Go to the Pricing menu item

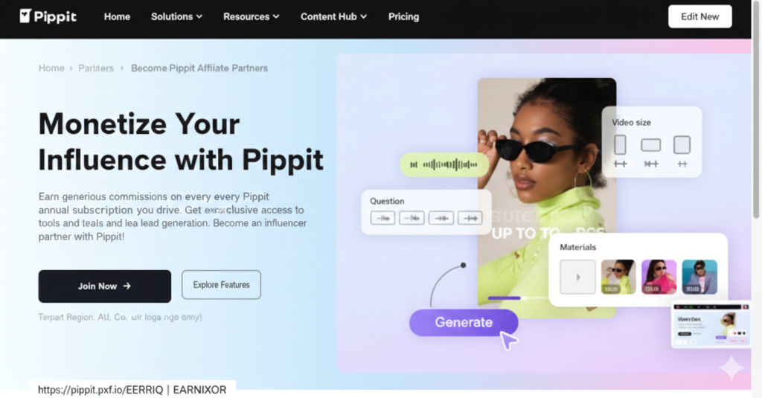click(x=403, y=16)
